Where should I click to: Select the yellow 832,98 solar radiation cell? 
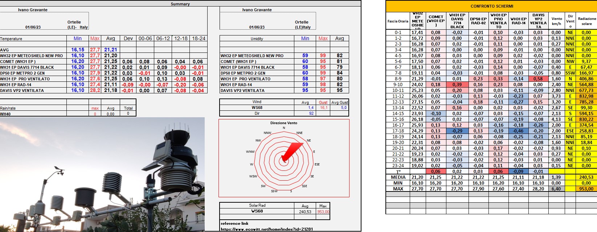[x=586, y=96]
